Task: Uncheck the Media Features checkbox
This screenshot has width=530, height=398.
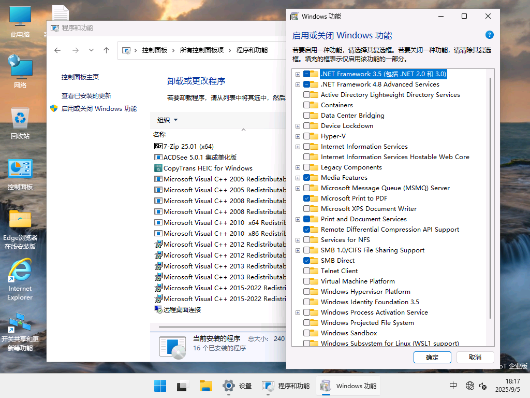Action: pos(306,177)
